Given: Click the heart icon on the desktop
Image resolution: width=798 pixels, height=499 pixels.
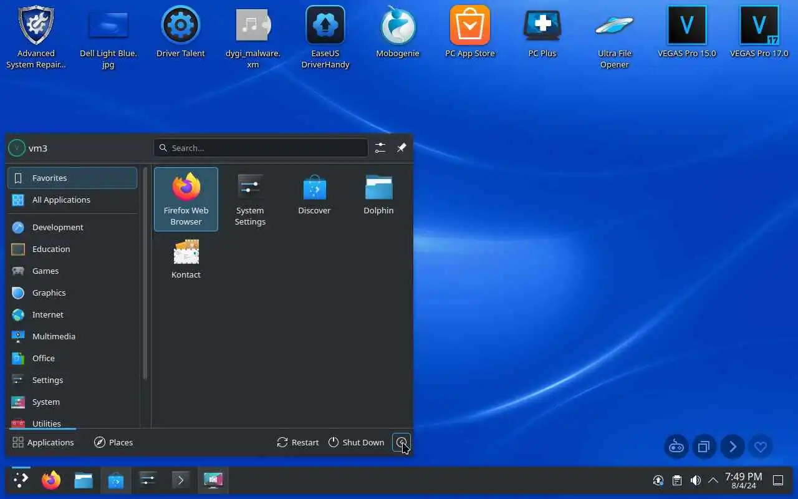Looking at the screenshot, I should pos(761,447).
